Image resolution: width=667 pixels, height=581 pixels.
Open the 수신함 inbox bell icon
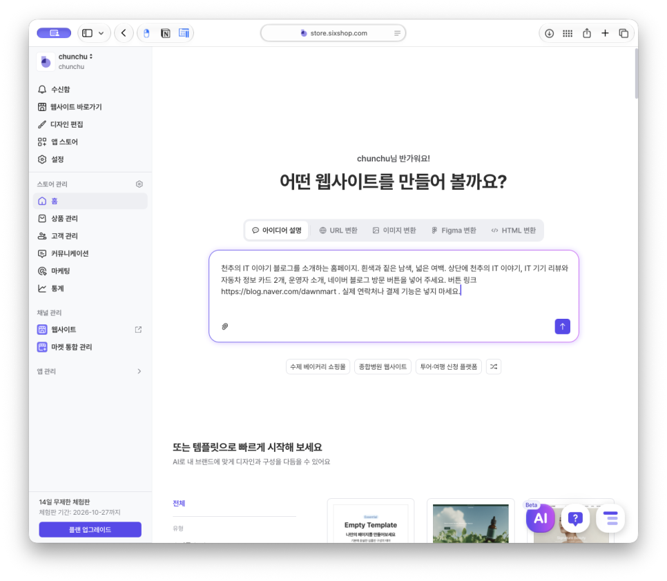click(42, 89)
